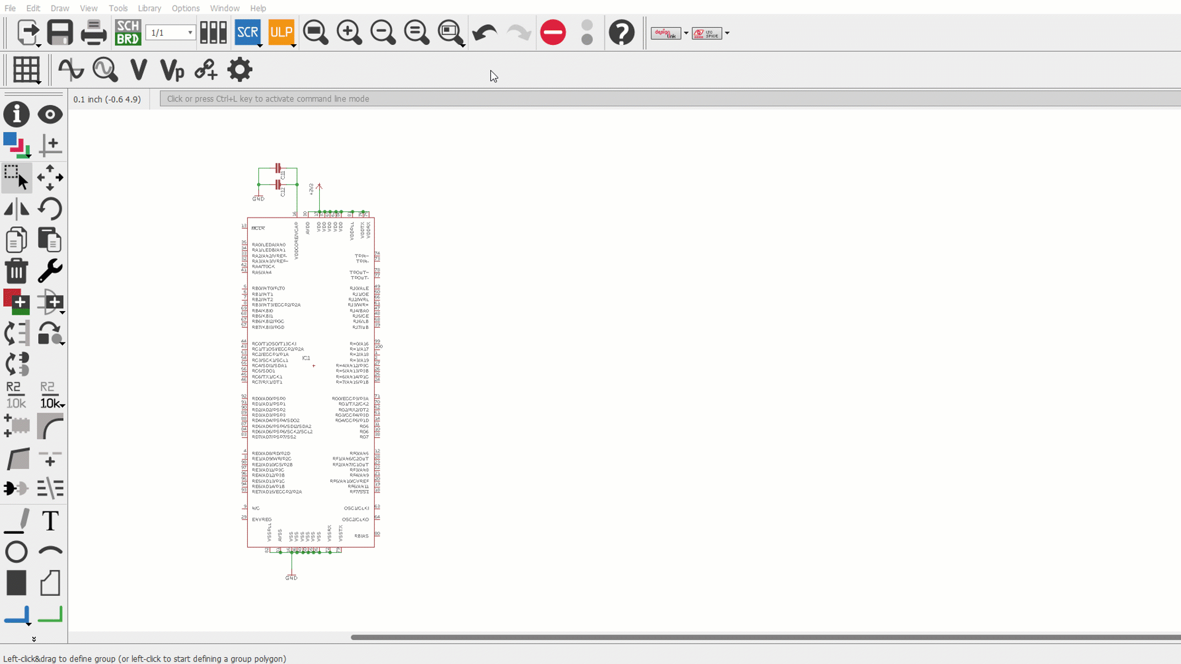This screenshot has width=1181, height=664.
Task: Open the File menu
Action: point(10,8)
